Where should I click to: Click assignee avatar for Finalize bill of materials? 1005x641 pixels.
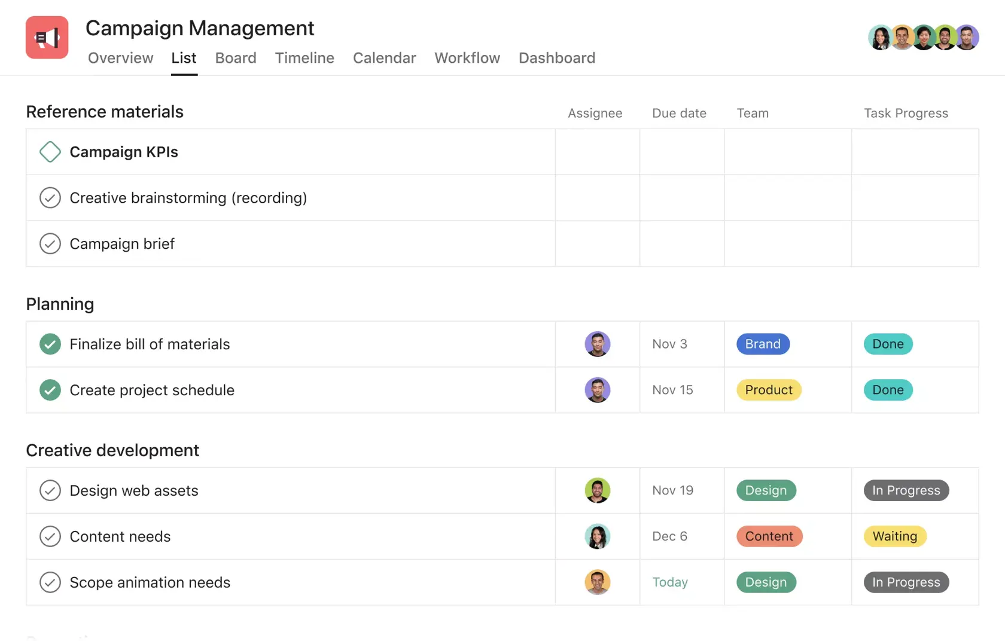pos(598,344)
